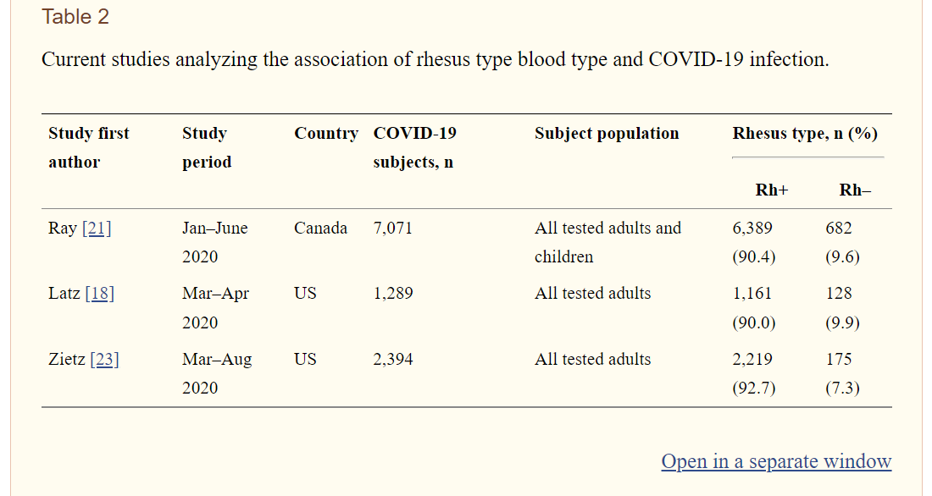The image size is (932, 496).
Task: Select the 'Canada' country cell
Action: tap(320, 229)
